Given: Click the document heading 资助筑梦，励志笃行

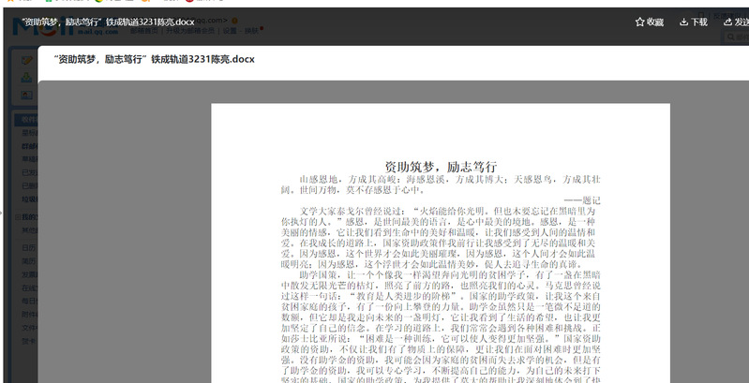Looking at the screenshot, I should [x=440, y=166].
